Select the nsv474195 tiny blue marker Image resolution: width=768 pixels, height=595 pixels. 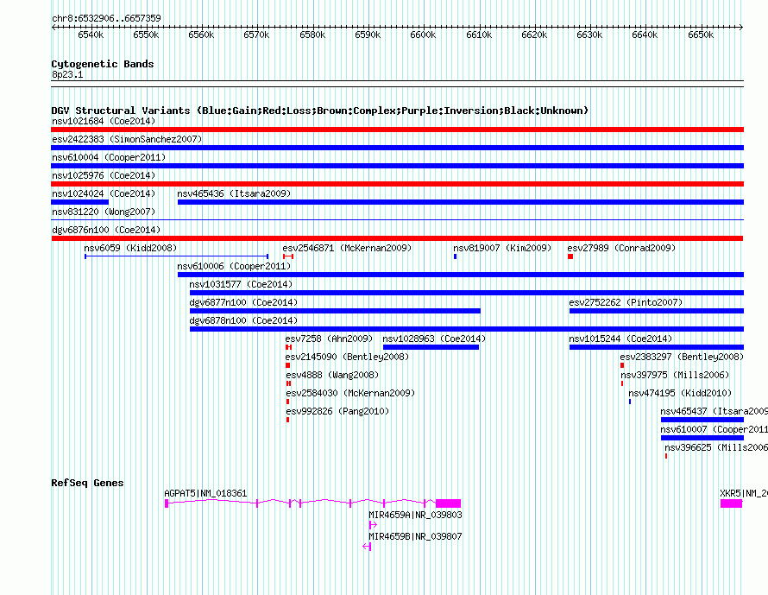(x=630, y=402)
